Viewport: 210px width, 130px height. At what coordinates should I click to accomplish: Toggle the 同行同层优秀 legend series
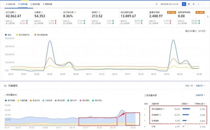[x=41, y=35]
